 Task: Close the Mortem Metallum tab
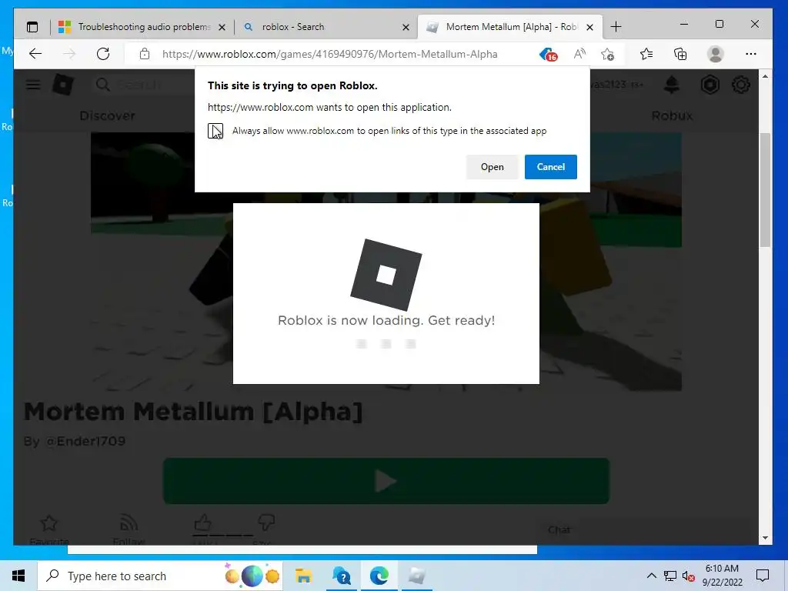coord(590,27)
